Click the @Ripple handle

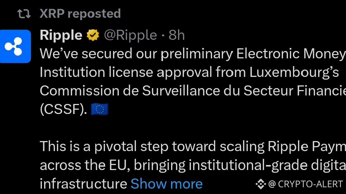pos(130,35)
